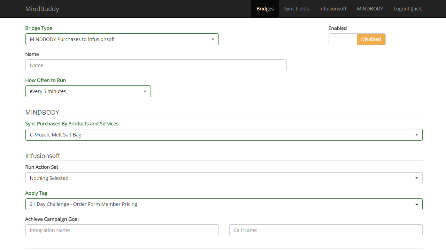This screenshot has height=250, width=446.
Task: Click the 'Achieve Campaign Goal' label
Action: [x=52, y=219]
